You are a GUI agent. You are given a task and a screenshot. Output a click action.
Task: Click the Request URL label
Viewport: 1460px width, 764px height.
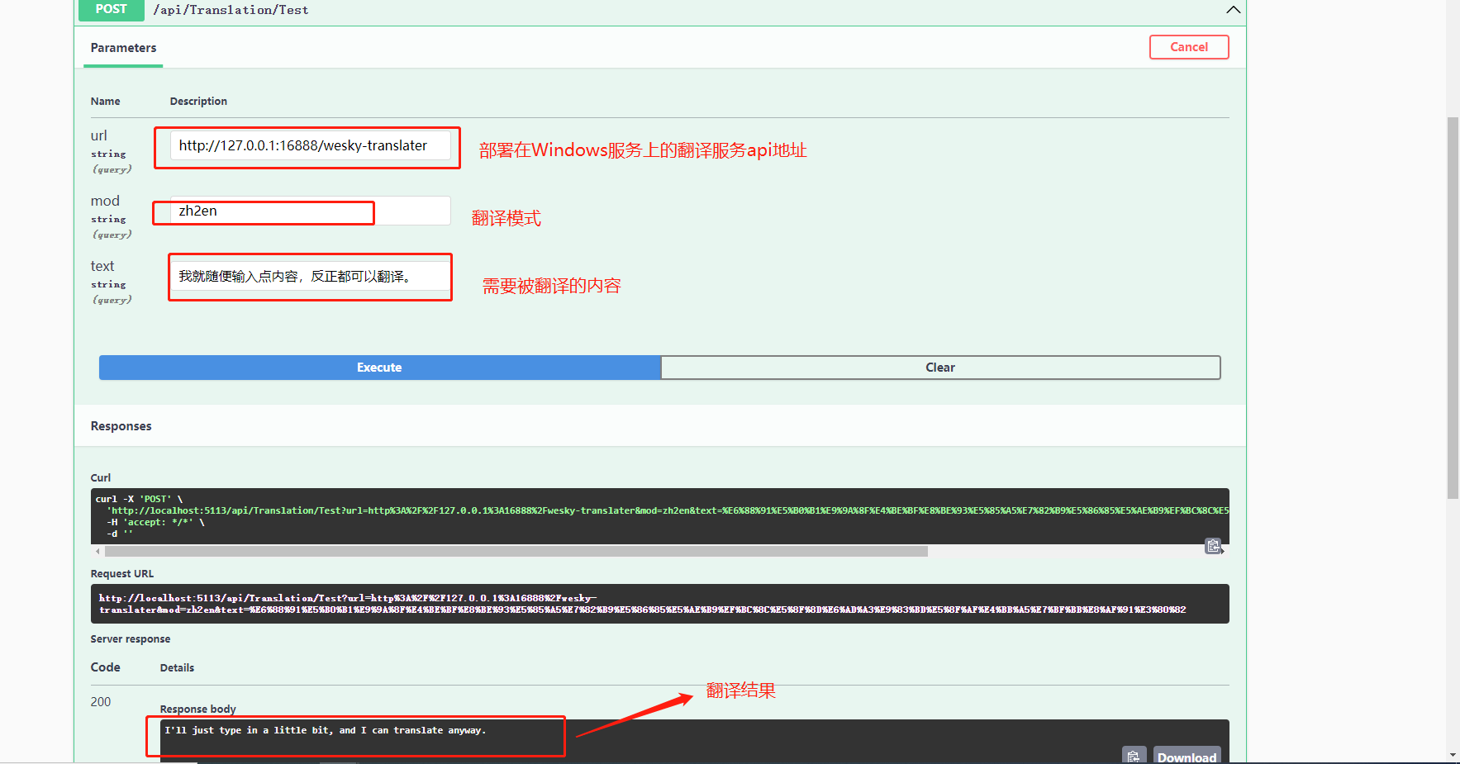122,573
